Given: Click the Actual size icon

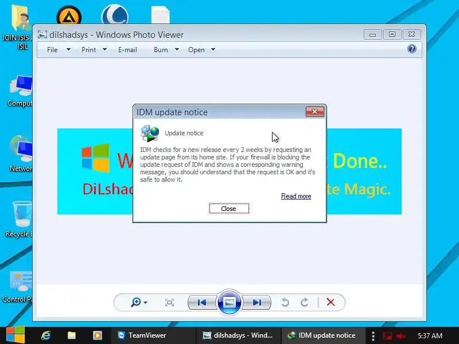Looking at the screenshot, I should 169,302.
